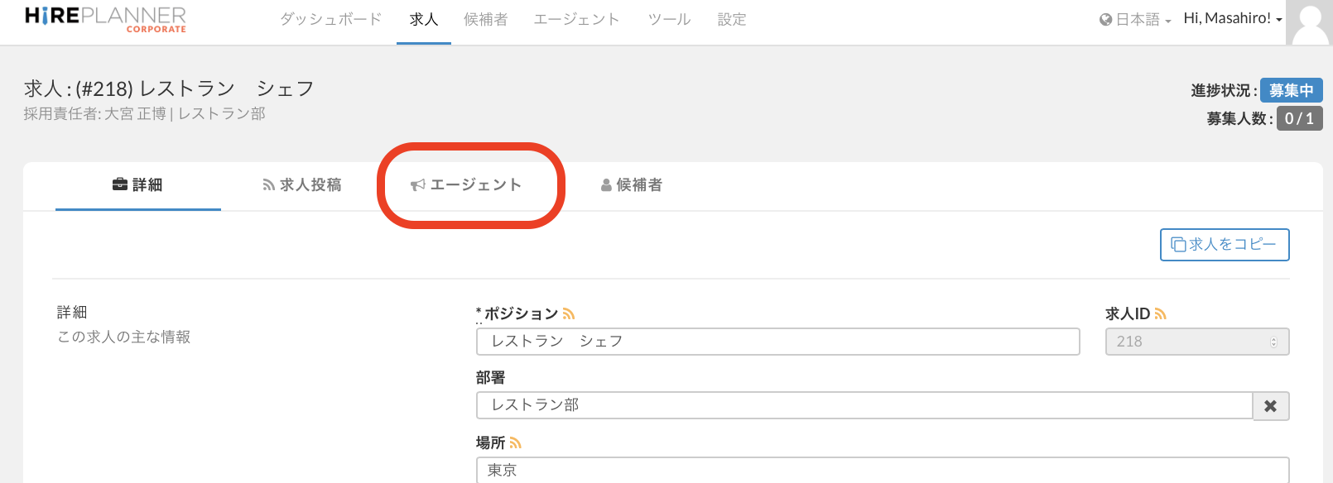Click the 求人をコピー button
This screenshot has height=483, width=1333.
[x=1224, y=245]
